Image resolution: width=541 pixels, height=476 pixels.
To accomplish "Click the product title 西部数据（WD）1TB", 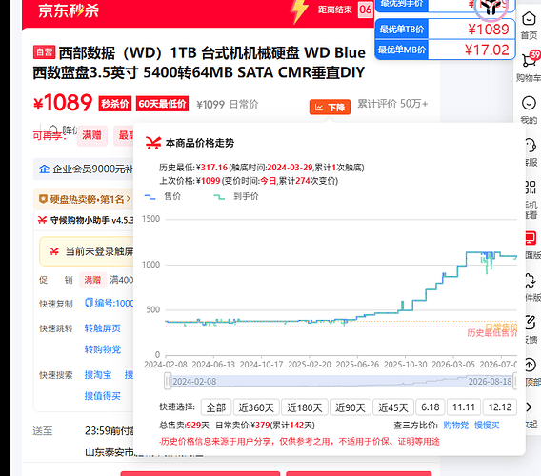I will (199, 63).
